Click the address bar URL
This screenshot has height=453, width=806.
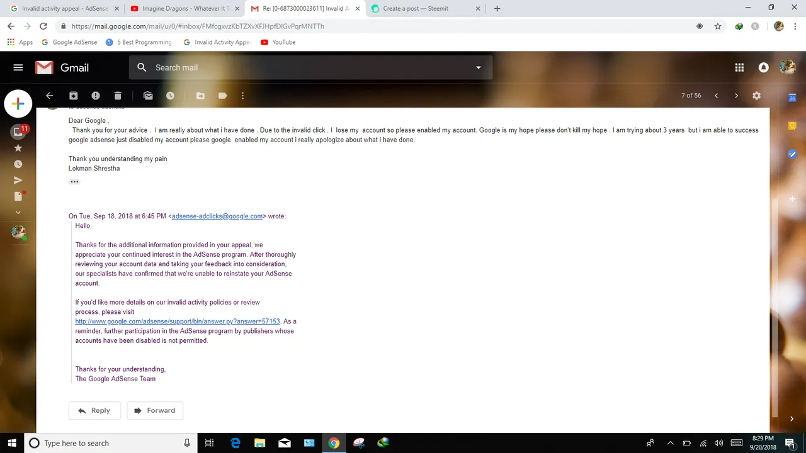coord(198,26)
